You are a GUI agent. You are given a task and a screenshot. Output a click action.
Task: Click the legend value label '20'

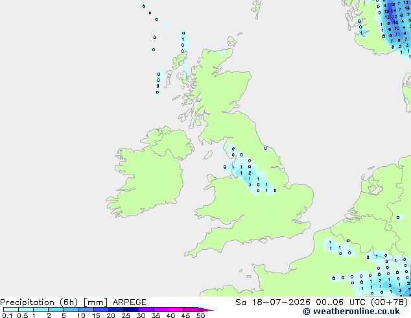[x=111, y=315]
